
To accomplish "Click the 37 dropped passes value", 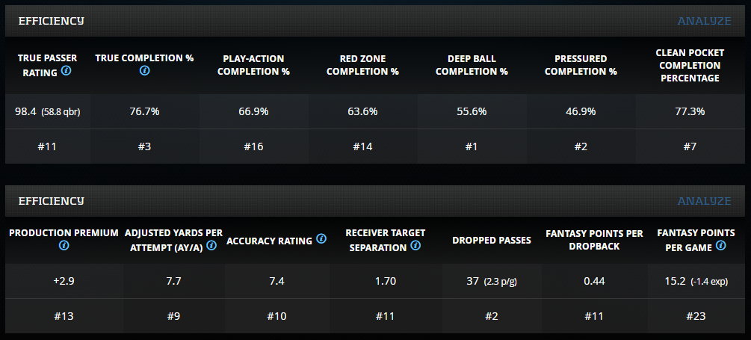I will pyautogui.click(x=472, y=282).
